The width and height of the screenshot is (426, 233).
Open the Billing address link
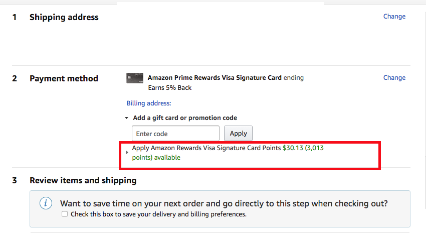pyautogui.click(x=149, y=103)
